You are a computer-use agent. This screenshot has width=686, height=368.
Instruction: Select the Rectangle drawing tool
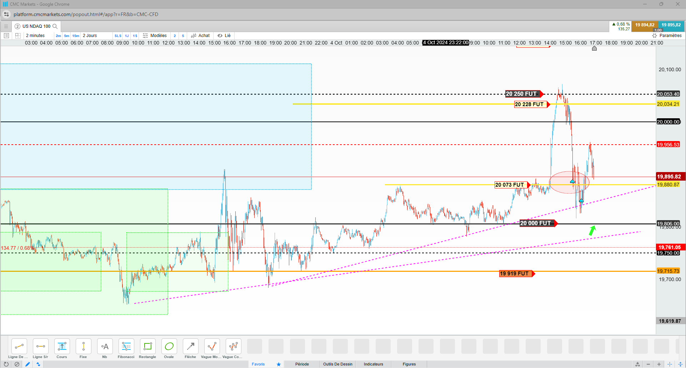click(x=147, y=348)
